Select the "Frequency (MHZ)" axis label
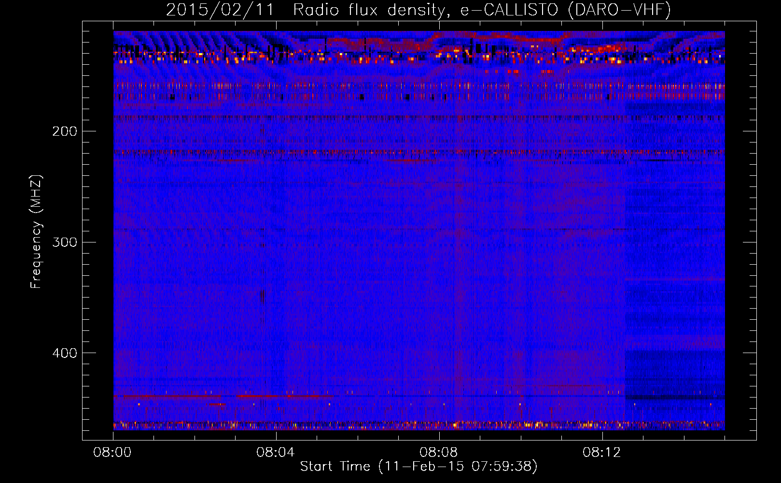Image resolution: width=781 pixels, height=483 pixels. coord(36,232)
